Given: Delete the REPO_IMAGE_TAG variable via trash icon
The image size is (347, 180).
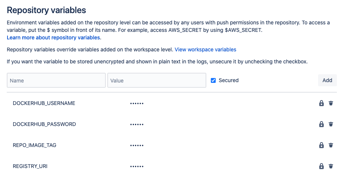Looking at the screenshot, I should (331, 145).
